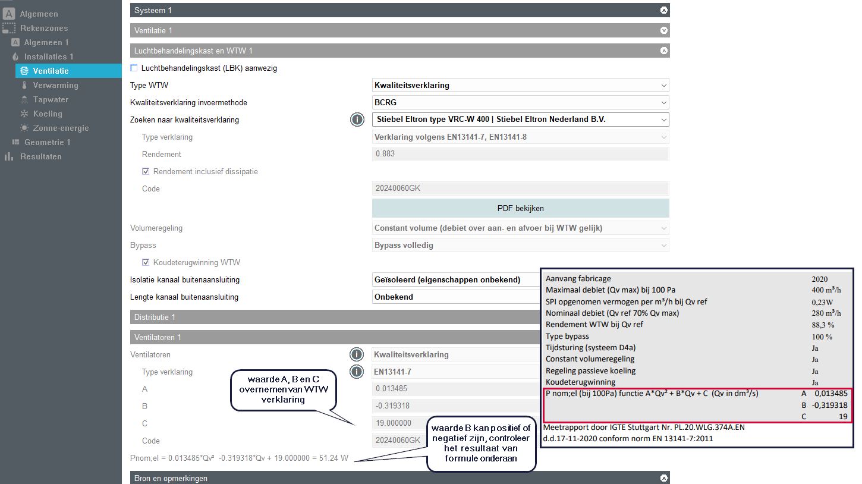Open Geometrie 1 in the sidebar

pos(47,142)
